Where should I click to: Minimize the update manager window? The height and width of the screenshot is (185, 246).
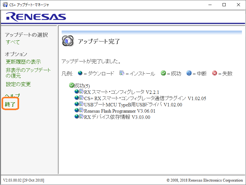coord(210,5)
